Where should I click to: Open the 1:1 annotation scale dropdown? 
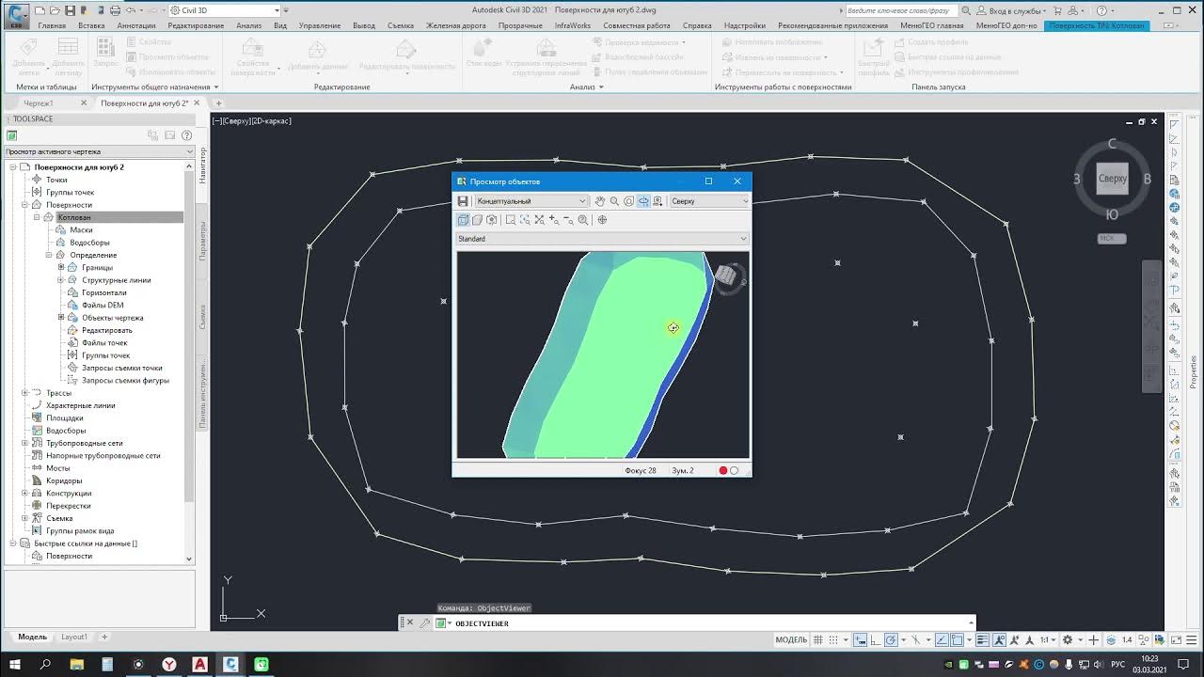[1047, 639]
